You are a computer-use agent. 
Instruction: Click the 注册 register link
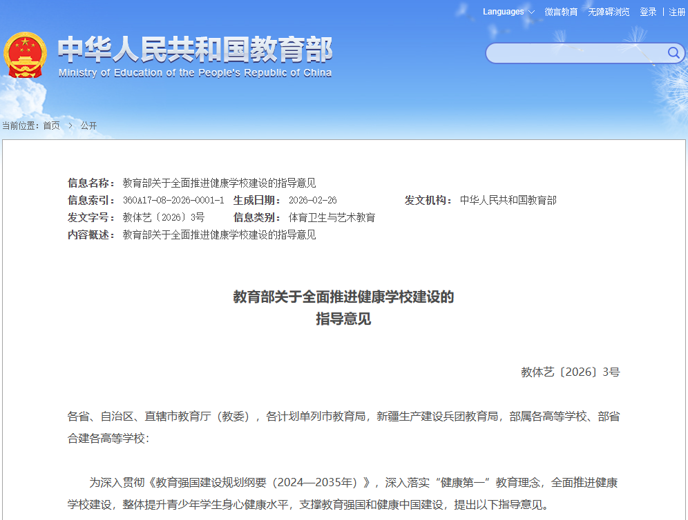pos(677,12)
